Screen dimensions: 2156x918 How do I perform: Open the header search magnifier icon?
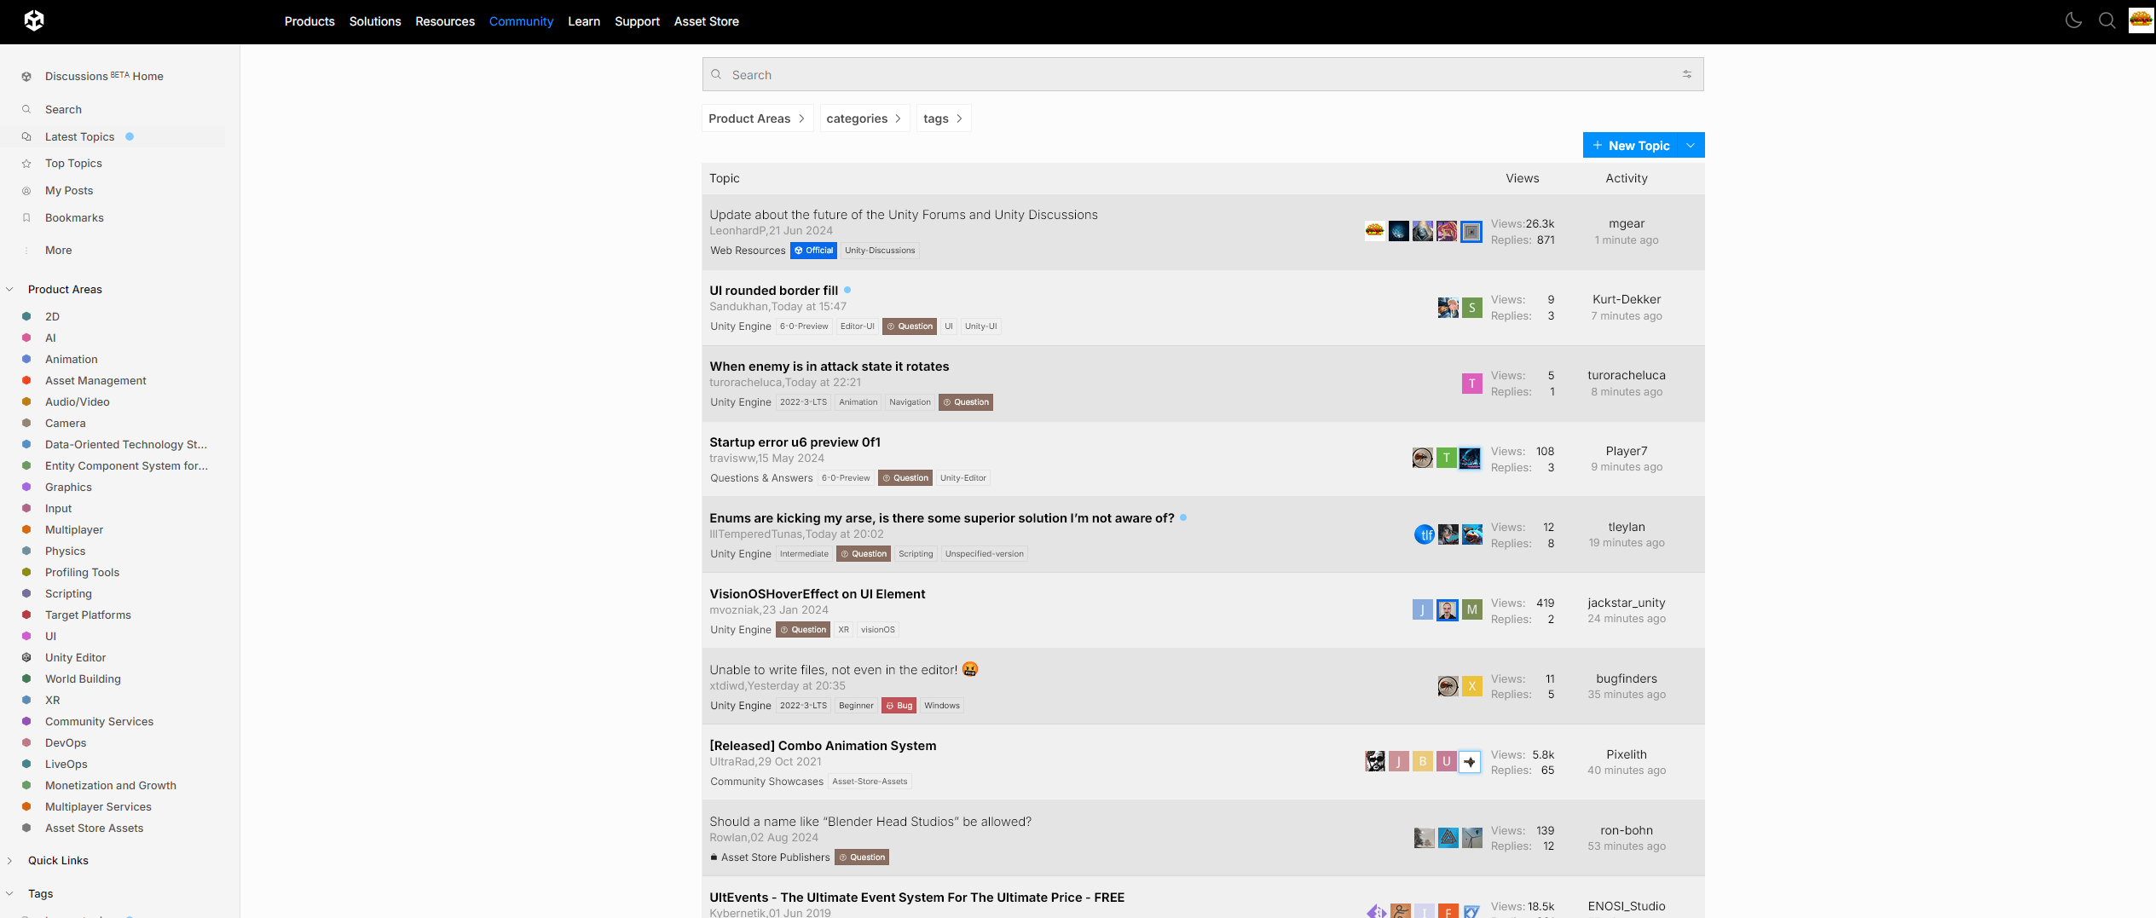coord(2107,20)
